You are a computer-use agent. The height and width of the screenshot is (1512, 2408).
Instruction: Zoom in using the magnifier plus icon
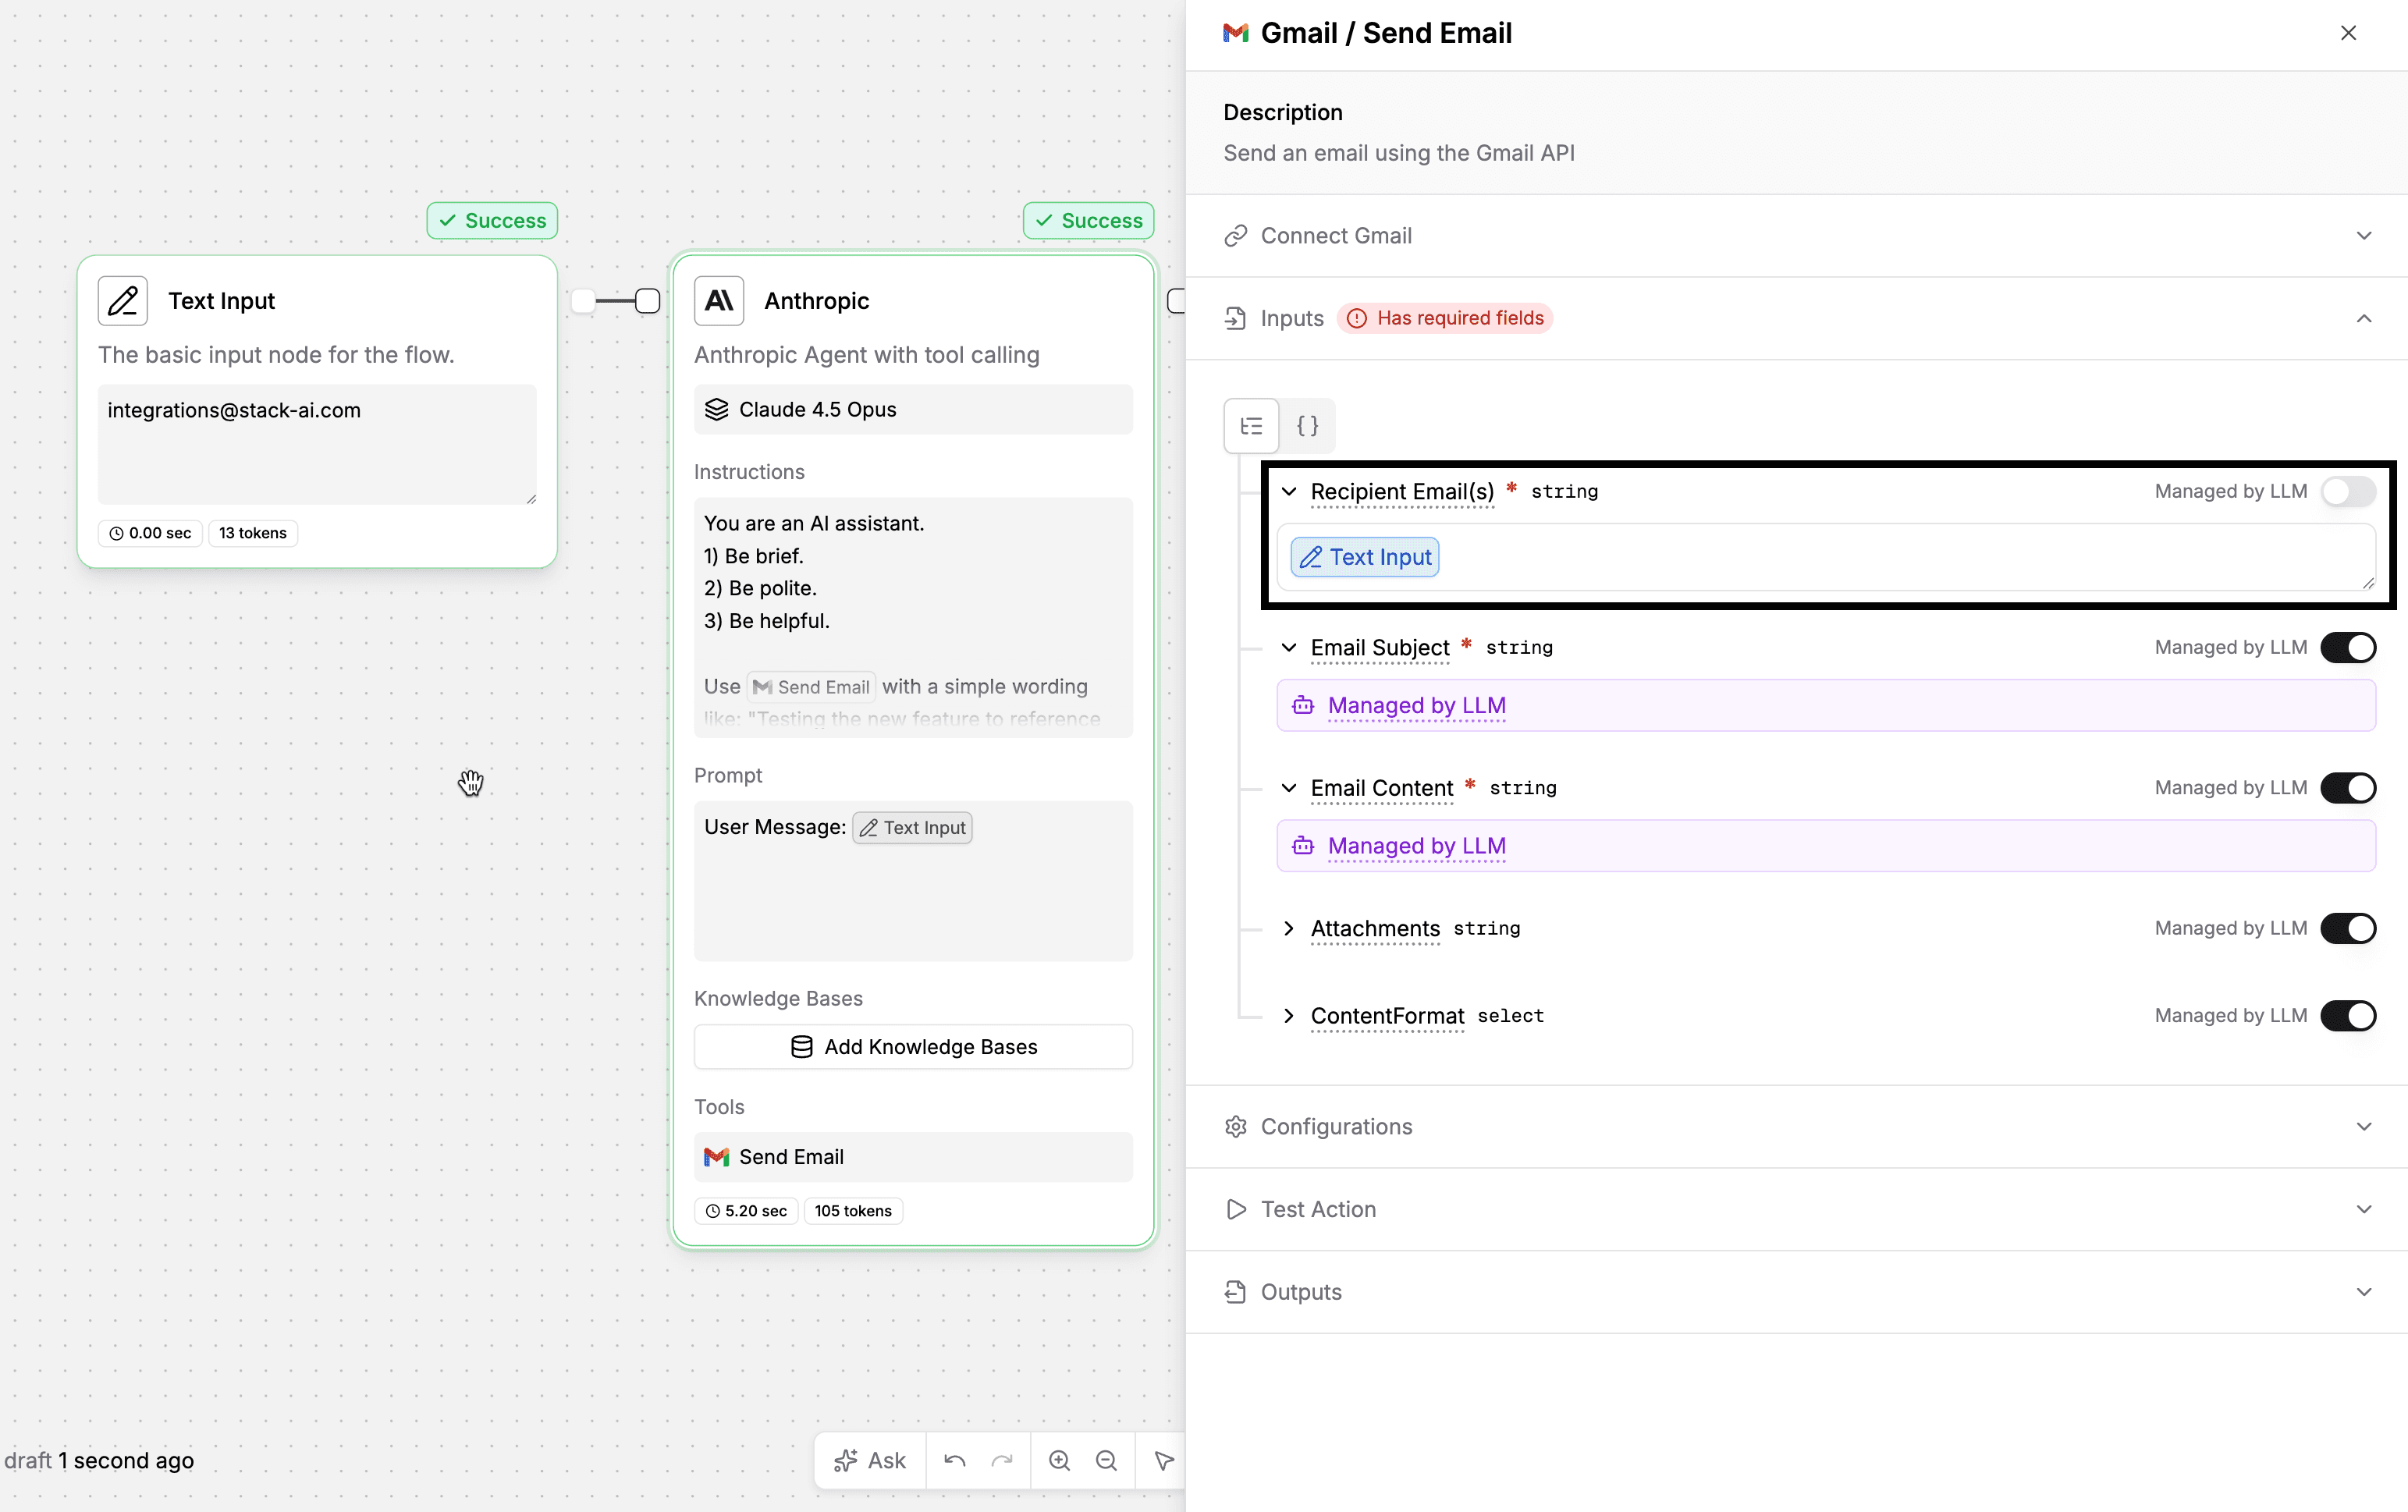coord(1059,1461)
